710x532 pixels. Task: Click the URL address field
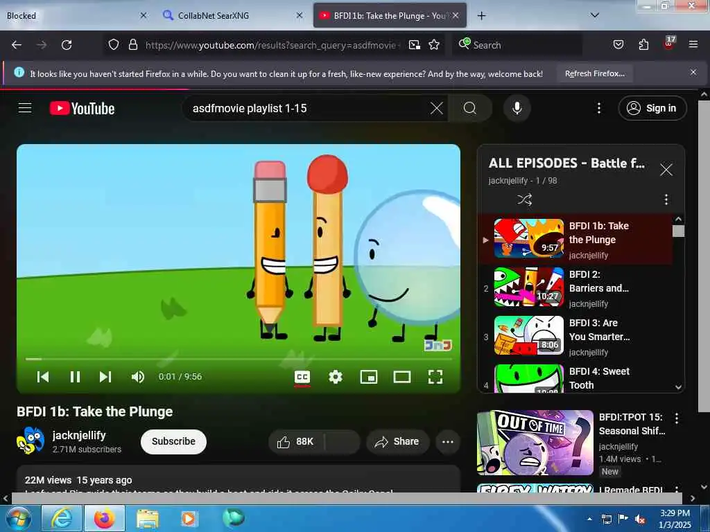click(x=272, y=45)
